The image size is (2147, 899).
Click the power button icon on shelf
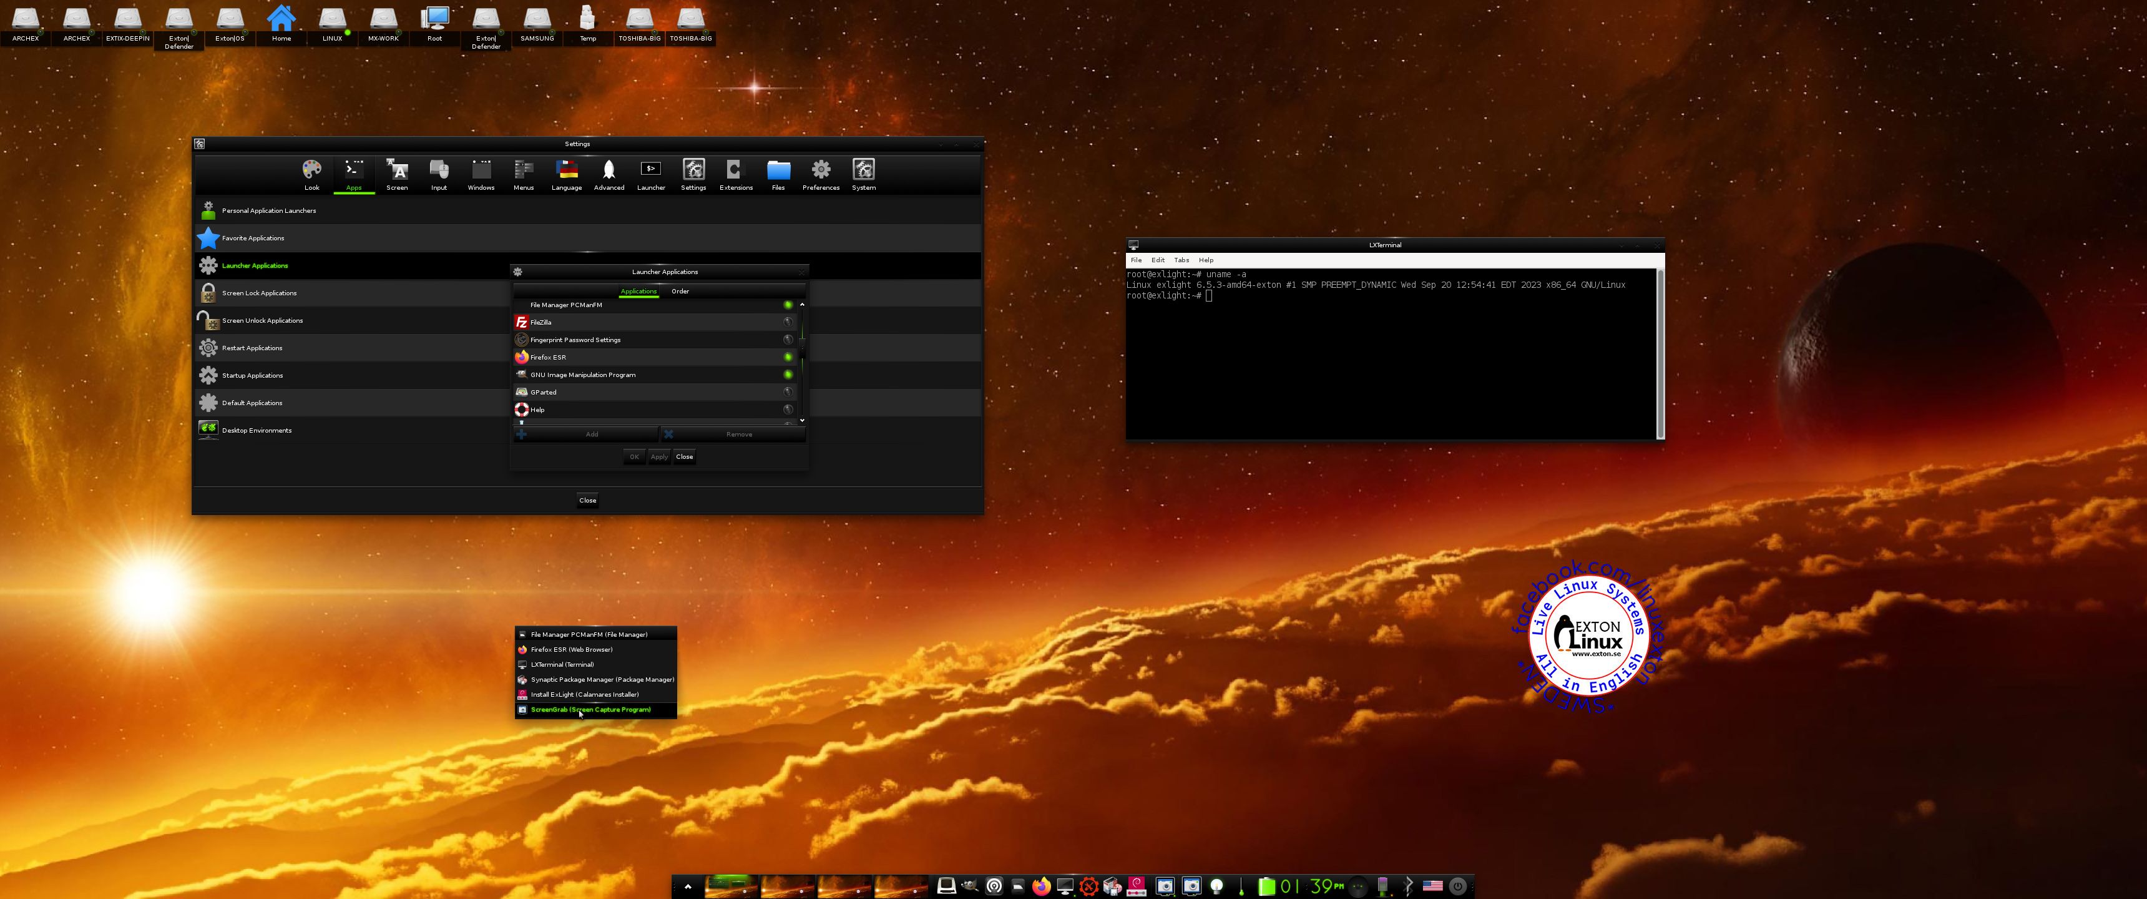(1458, 886)
